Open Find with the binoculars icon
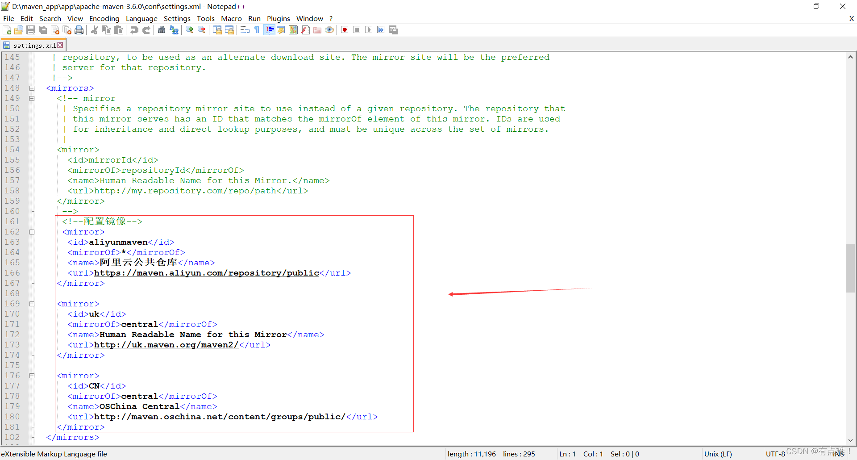857x460 pixels. coord(162,30)
